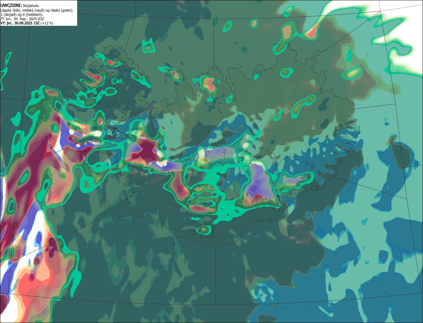Click the '0 (heiðskírt).' legend text
The width and height of the screenshot is (423, 323).
33,15
